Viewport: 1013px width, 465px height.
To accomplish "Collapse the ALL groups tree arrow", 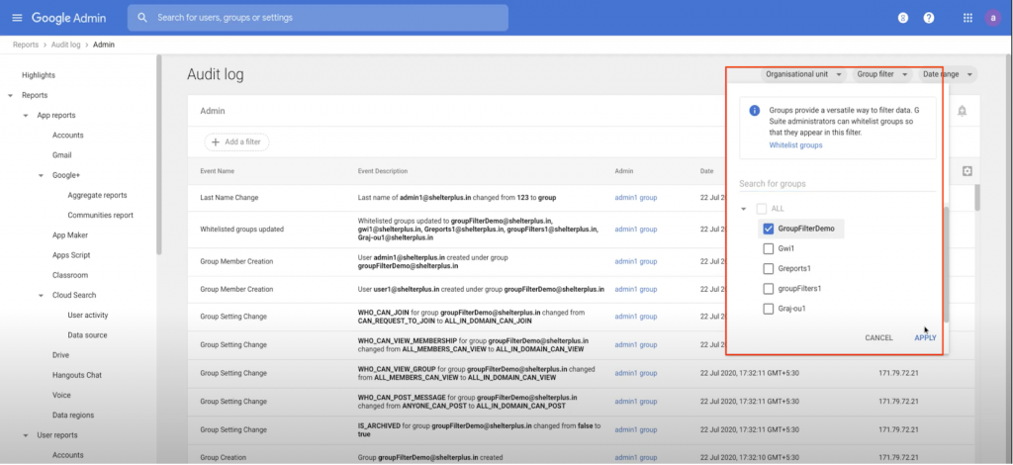I will [744, 209].
